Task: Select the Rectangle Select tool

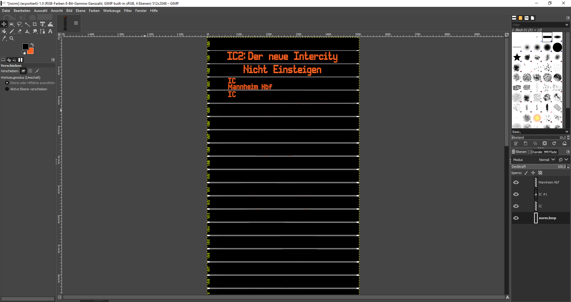Action: pos(12,24)
